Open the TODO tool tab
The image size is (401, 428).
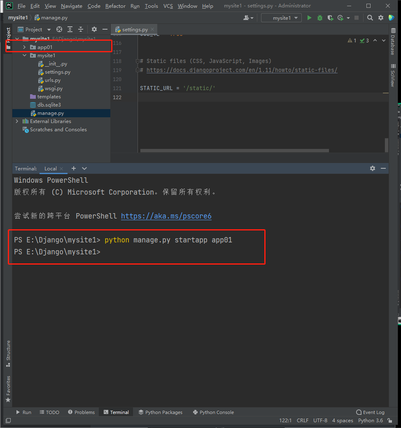pyautogui.click(x=49, y=412)
